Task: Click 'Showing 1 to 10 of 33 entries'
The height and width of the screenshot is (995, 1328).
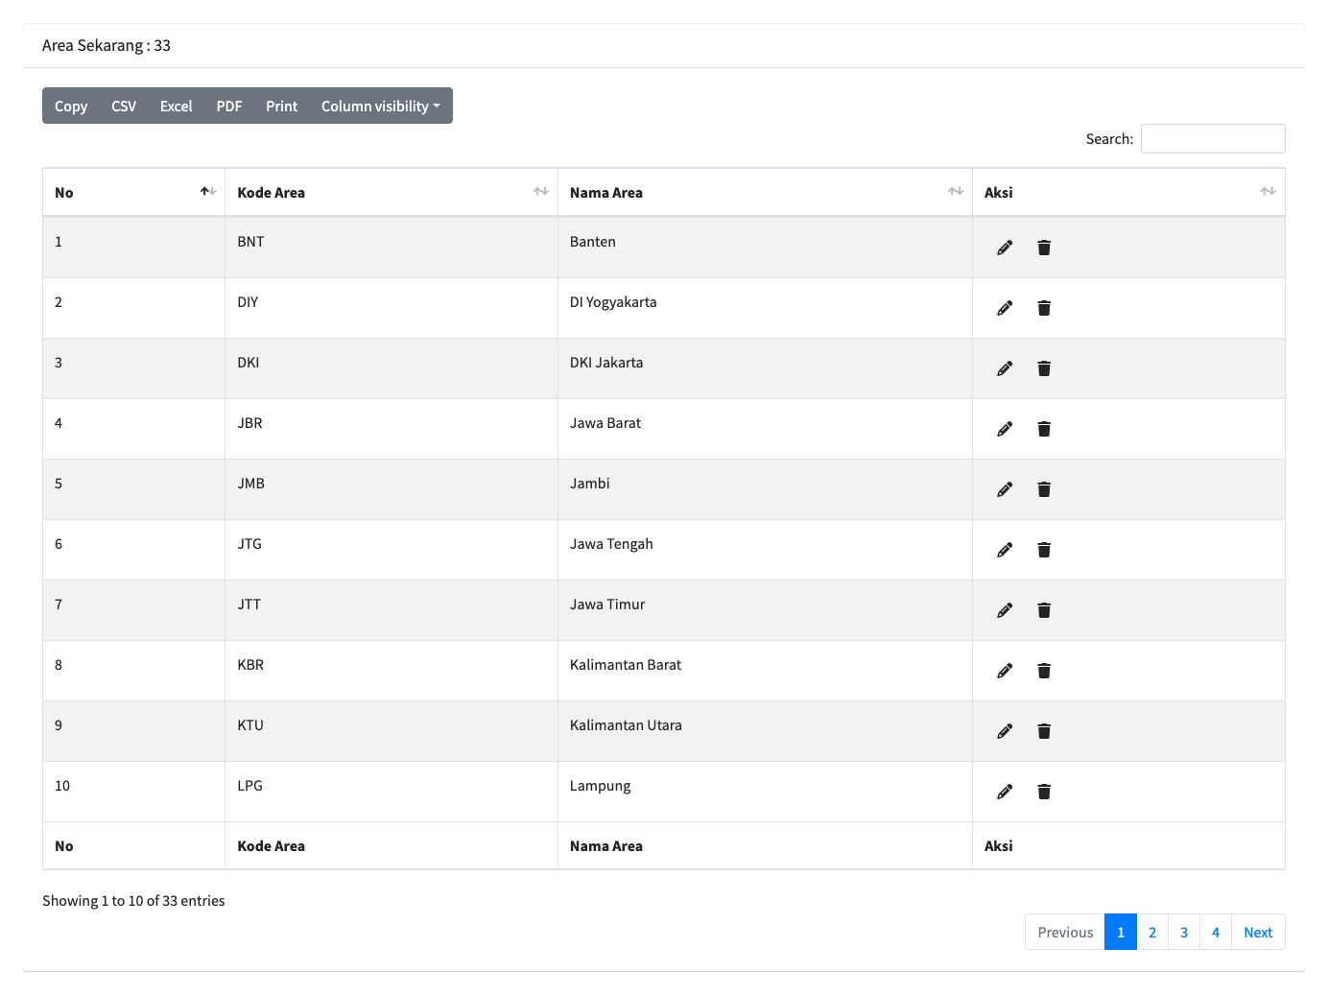Action: pos(133,901)
